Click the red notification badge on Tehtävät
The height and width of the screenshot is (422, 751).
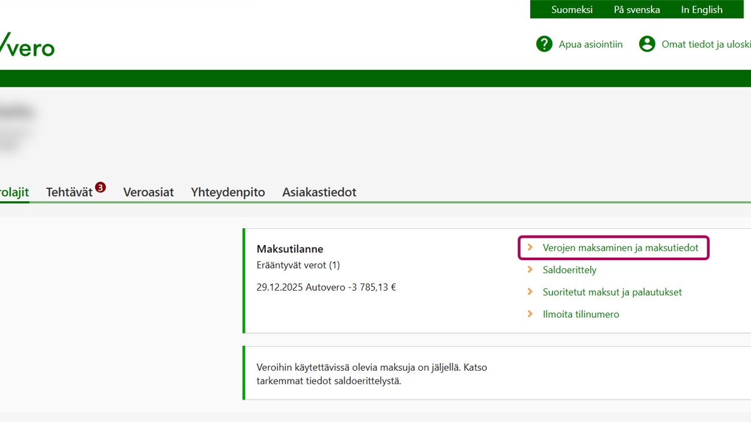click(100, 187)
